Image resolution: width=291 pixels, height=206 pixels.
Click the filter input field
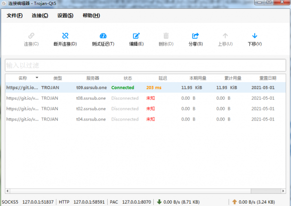[145, 65]
